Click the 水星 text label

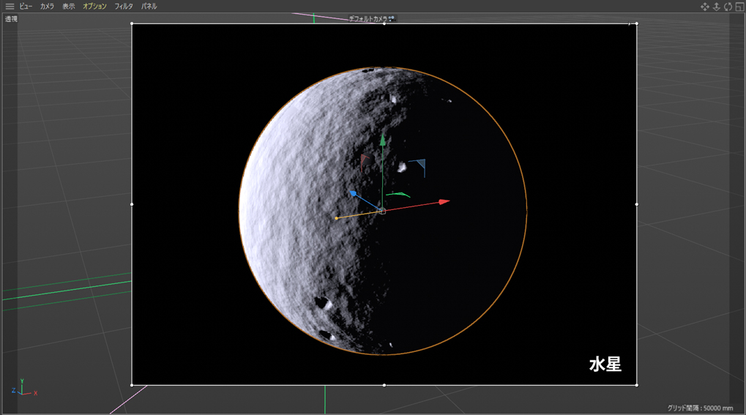[x=605, y=364]
